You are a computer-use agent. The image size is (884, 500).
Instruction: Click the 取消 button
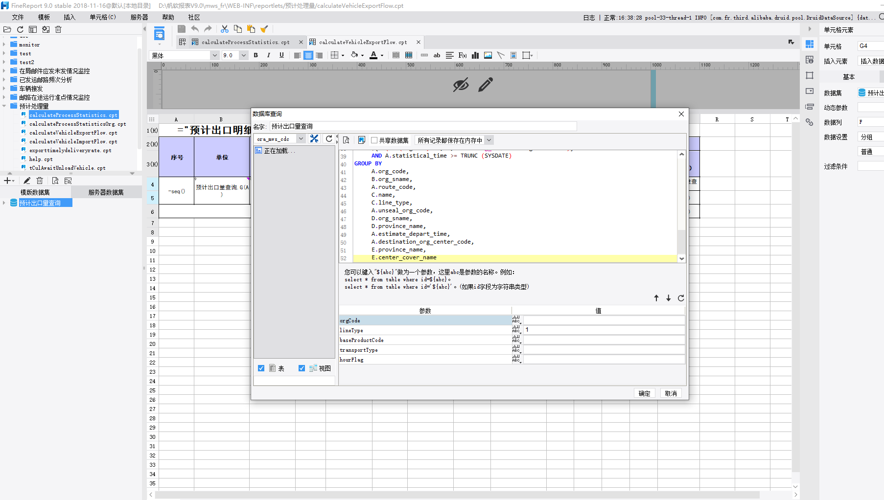pos(671,393)
